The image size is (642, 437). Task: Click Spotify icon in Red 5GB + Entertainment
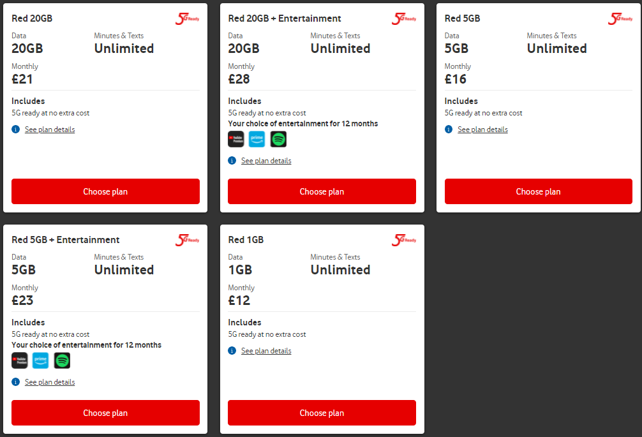click(x=62, y=360)
